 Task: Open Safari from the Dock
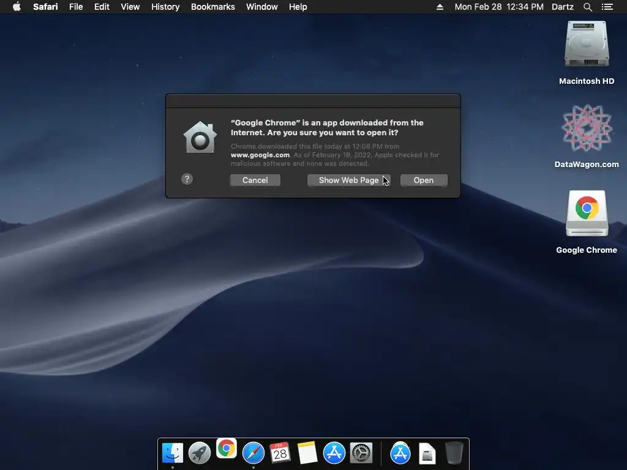(253, 453)
